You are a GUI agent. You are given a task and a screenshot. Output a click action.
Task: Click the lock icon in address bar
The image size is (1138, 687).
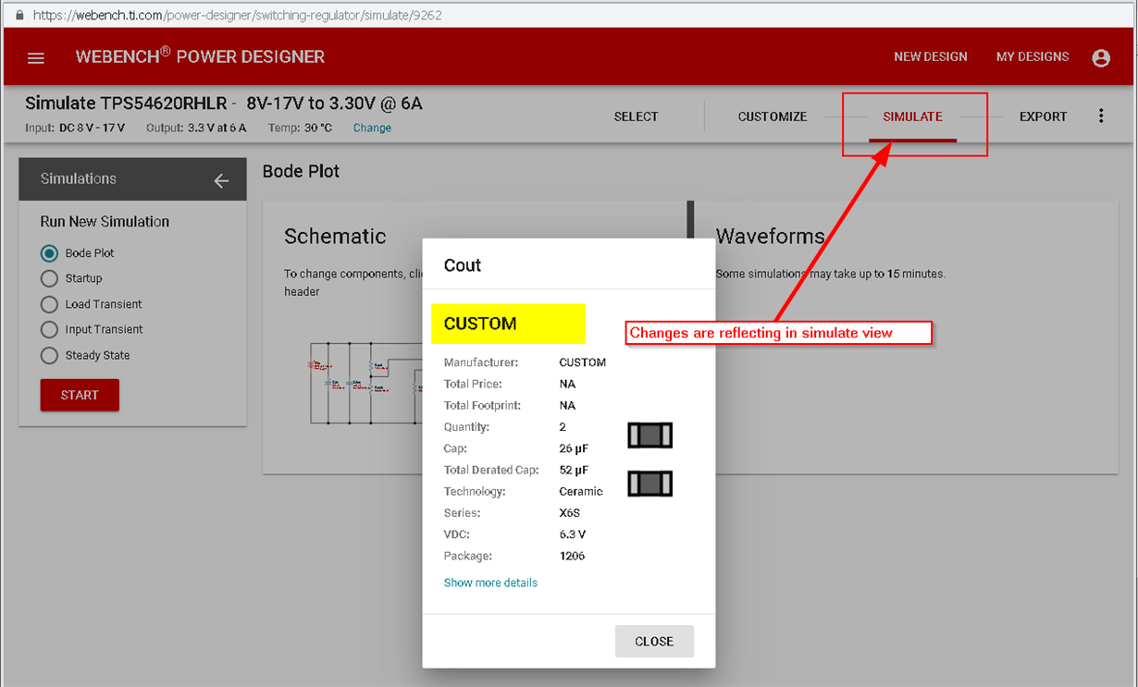tap(19, 16)
